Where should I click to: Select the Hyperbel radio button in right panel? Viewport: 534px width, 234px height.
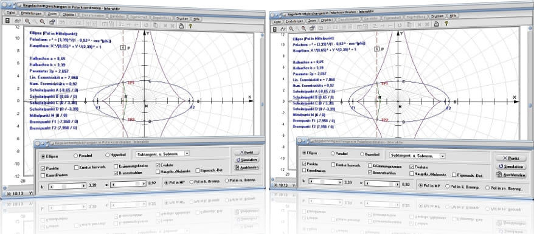click(x=362, y=154)
